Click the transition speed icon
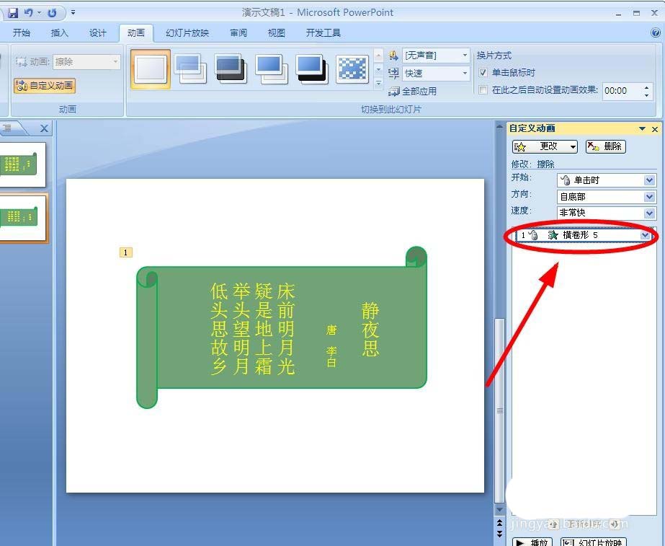 [393, 73]
